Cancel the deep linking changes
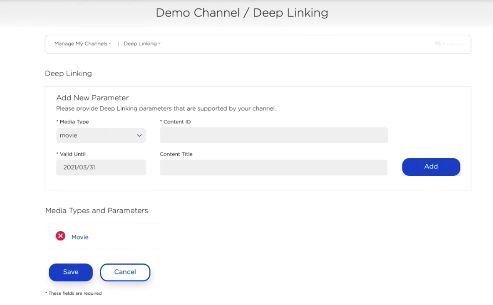This screenshot has height=305, width=493. point(125,272)
